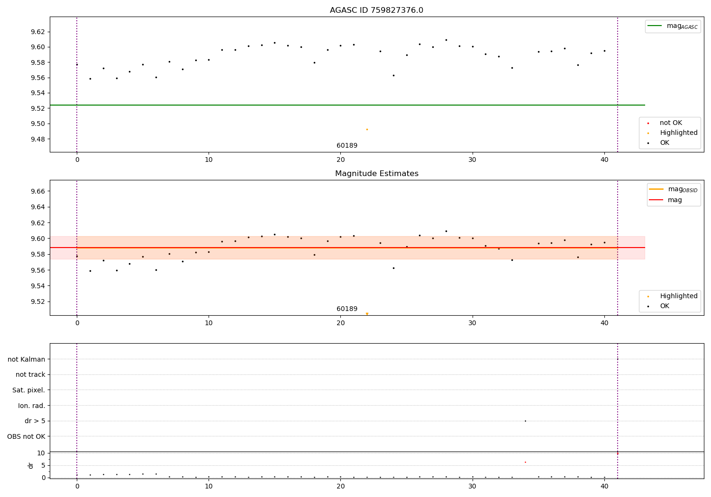The image size is (711, 497).
Task: Click the '9.54' tick label in middle plot
Action: (38, 286)
